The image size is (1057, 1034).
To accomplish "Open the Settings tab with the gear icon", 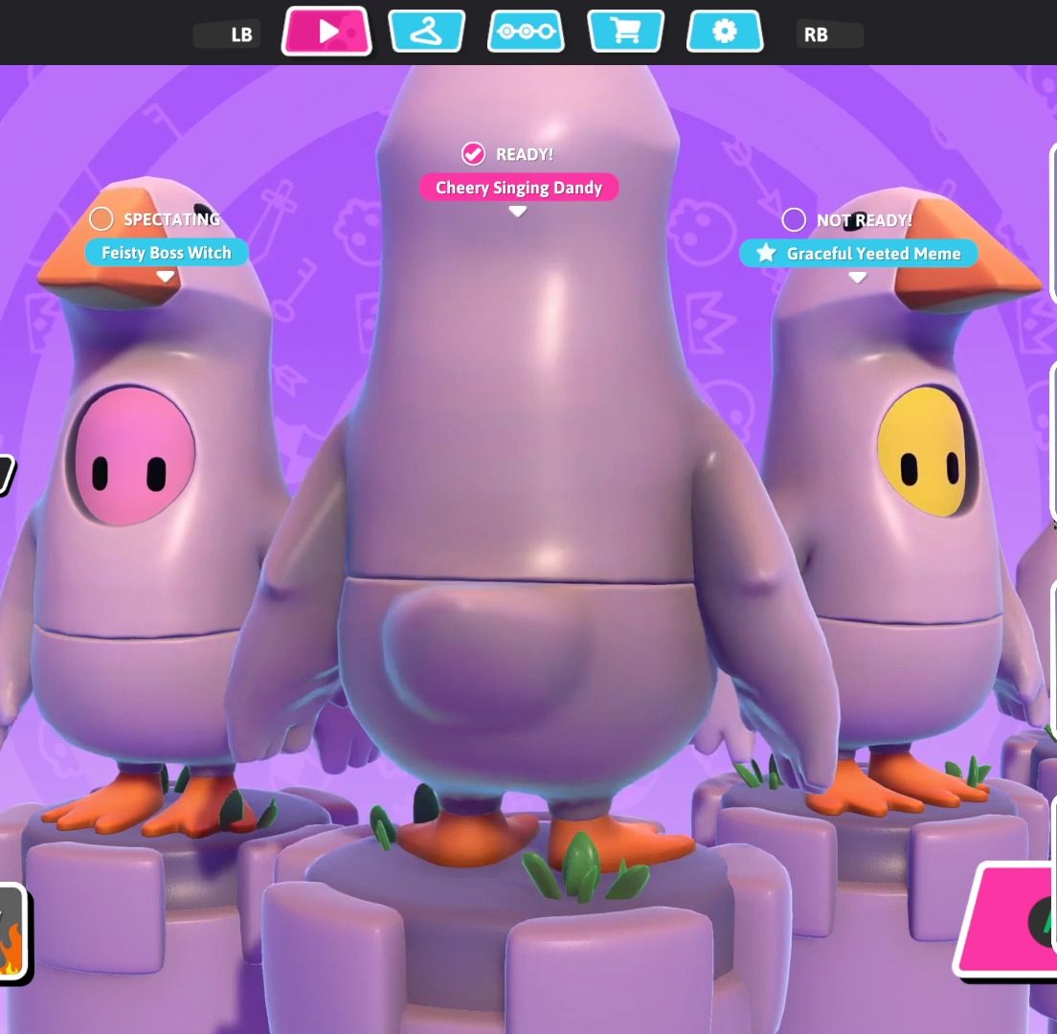I will point(725,31).
